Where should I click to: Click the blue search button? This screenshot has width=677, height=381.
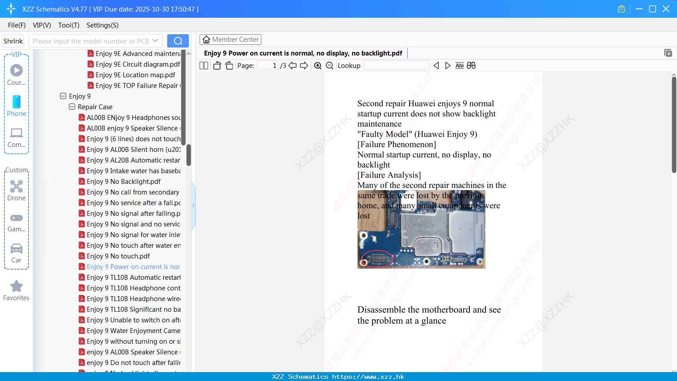[x=178, y=41]
